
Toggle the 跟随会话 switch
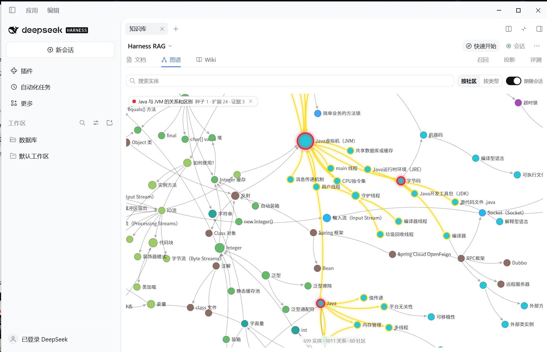click(x=513, y=81)
